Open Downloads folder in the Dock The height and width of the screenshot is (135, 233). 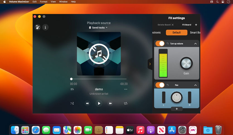click(208, 130)
